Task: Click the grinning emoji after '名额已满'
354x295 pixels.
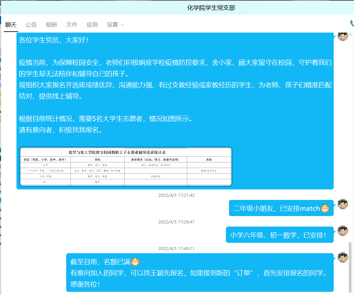Action: [x=135, y=262]
